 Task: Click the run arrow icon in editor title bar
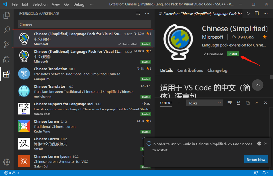coord(247,14)
